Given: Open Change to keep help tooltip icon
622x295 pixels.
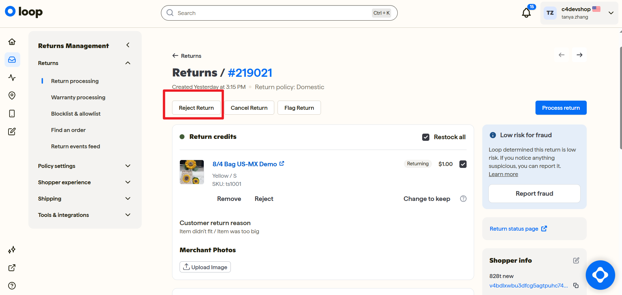Looking at the screenshot, I should (463, 199).
